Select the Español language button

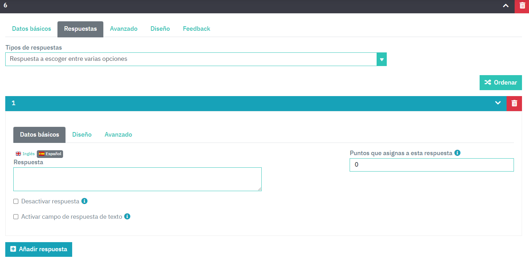coord(50,154)
